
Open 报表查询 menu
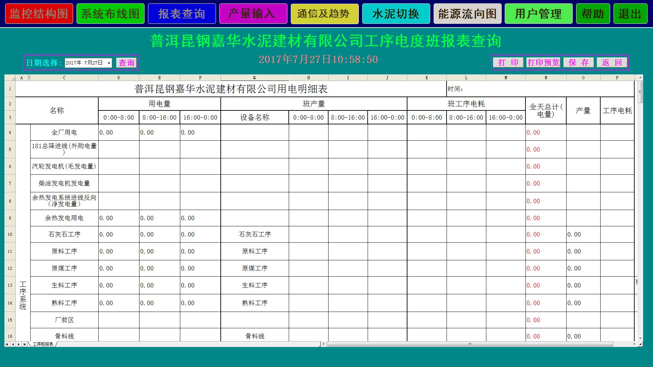(182, 14)
